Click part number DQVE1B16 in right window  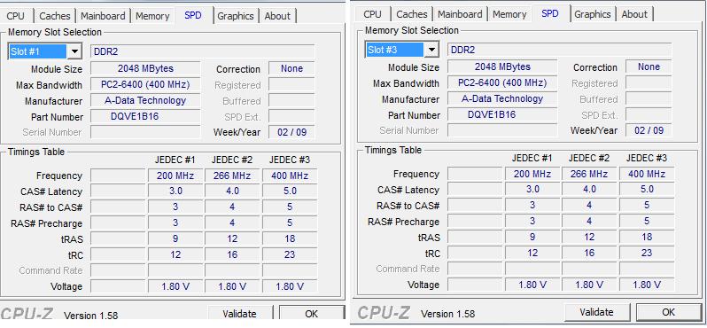502,114
